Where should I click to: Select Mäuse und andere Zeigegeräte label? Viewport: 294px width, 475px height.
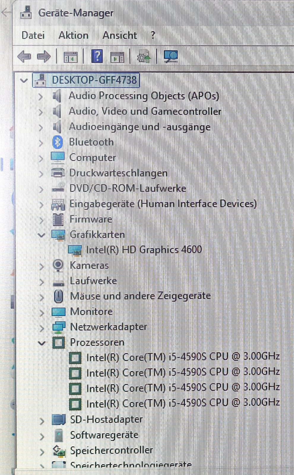pos(140,296)
